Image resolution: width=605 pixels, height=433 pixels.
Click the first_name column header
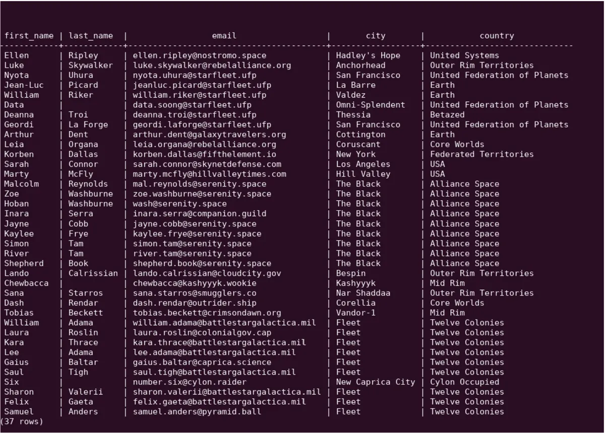pyautogui.click(x=29, y=36)
